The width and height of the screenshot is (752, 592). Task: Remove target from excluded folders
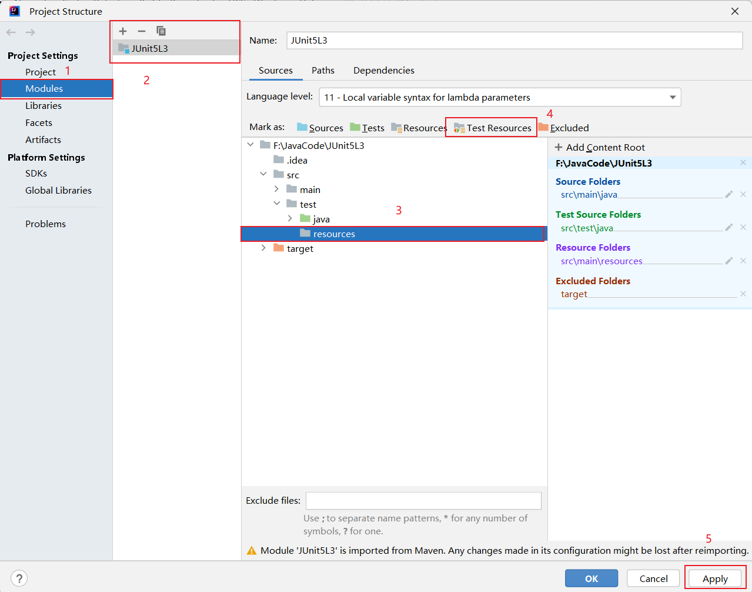point(743,294)
